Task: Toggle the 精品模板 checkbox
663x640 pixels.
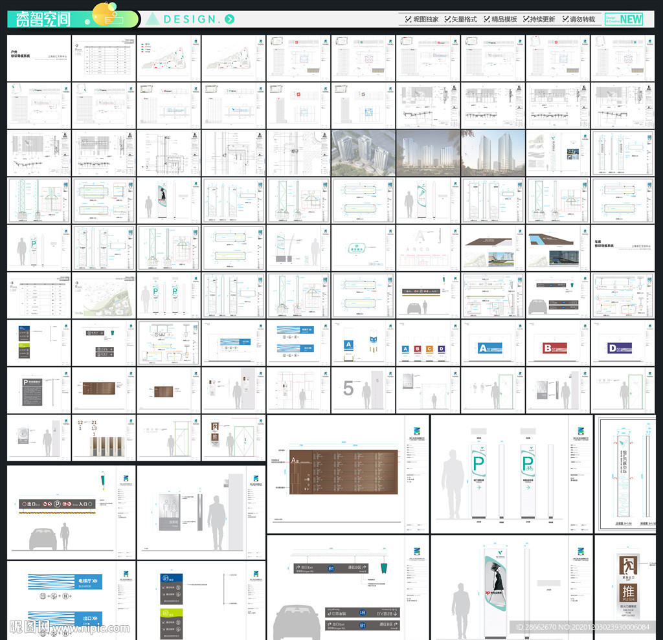Action: click(487, 19)
